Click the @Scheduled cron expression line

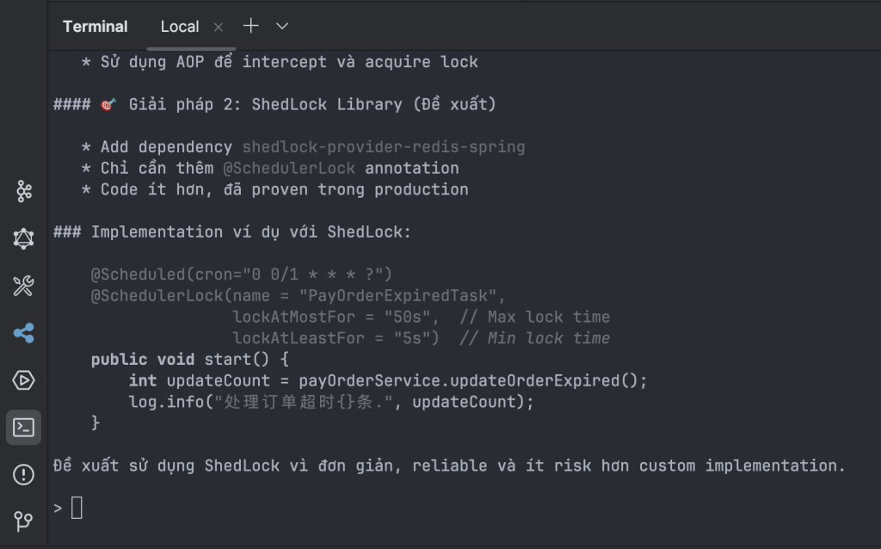click(241, 274)
